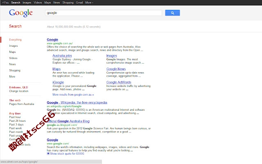
Task: Expand More in the left sidebar
Action: pos(12,77)
